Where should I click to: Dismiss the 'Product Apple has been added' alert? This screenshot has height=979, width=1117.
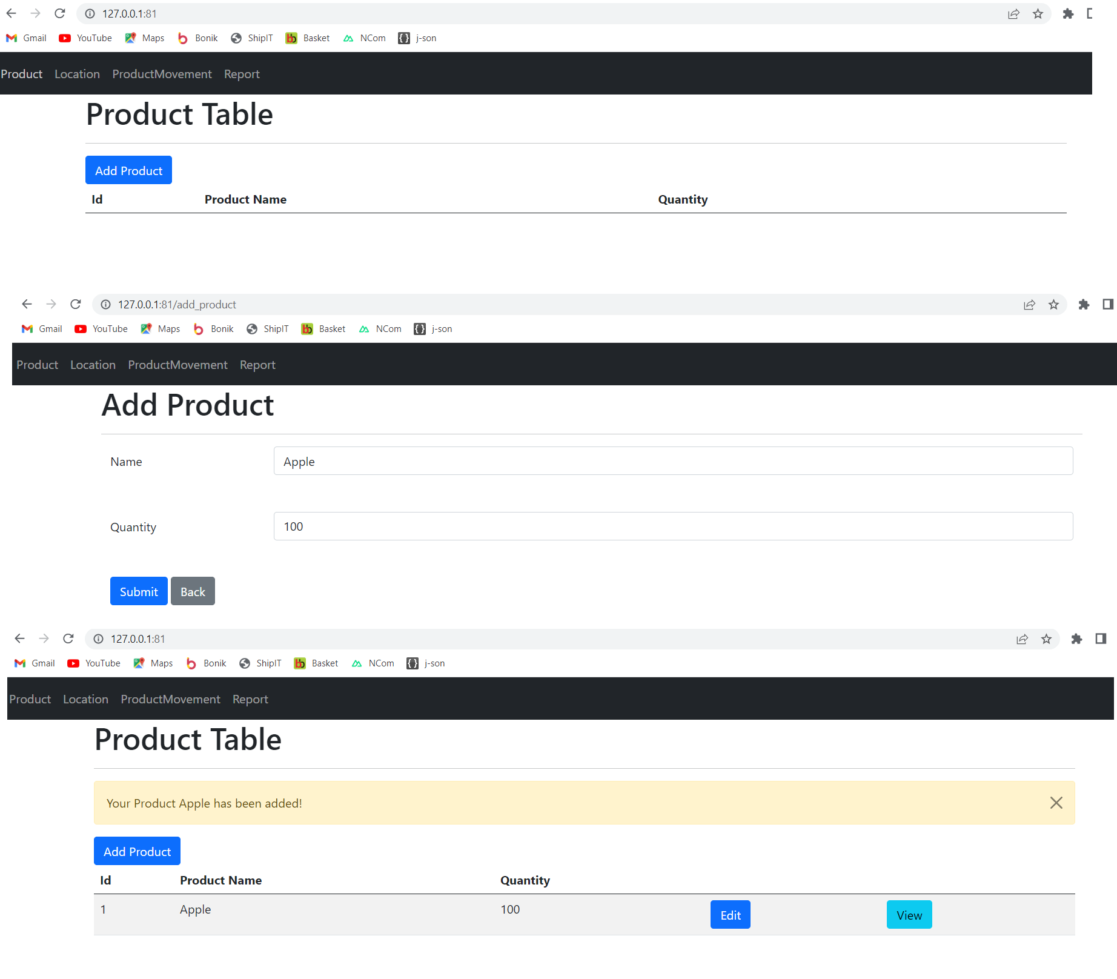pos(1056,803)
